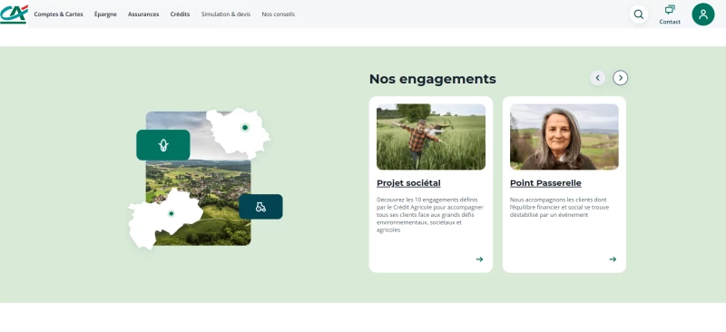Click arrow on Projet sociétal card

pyautogui.click(x=479, y=259)
